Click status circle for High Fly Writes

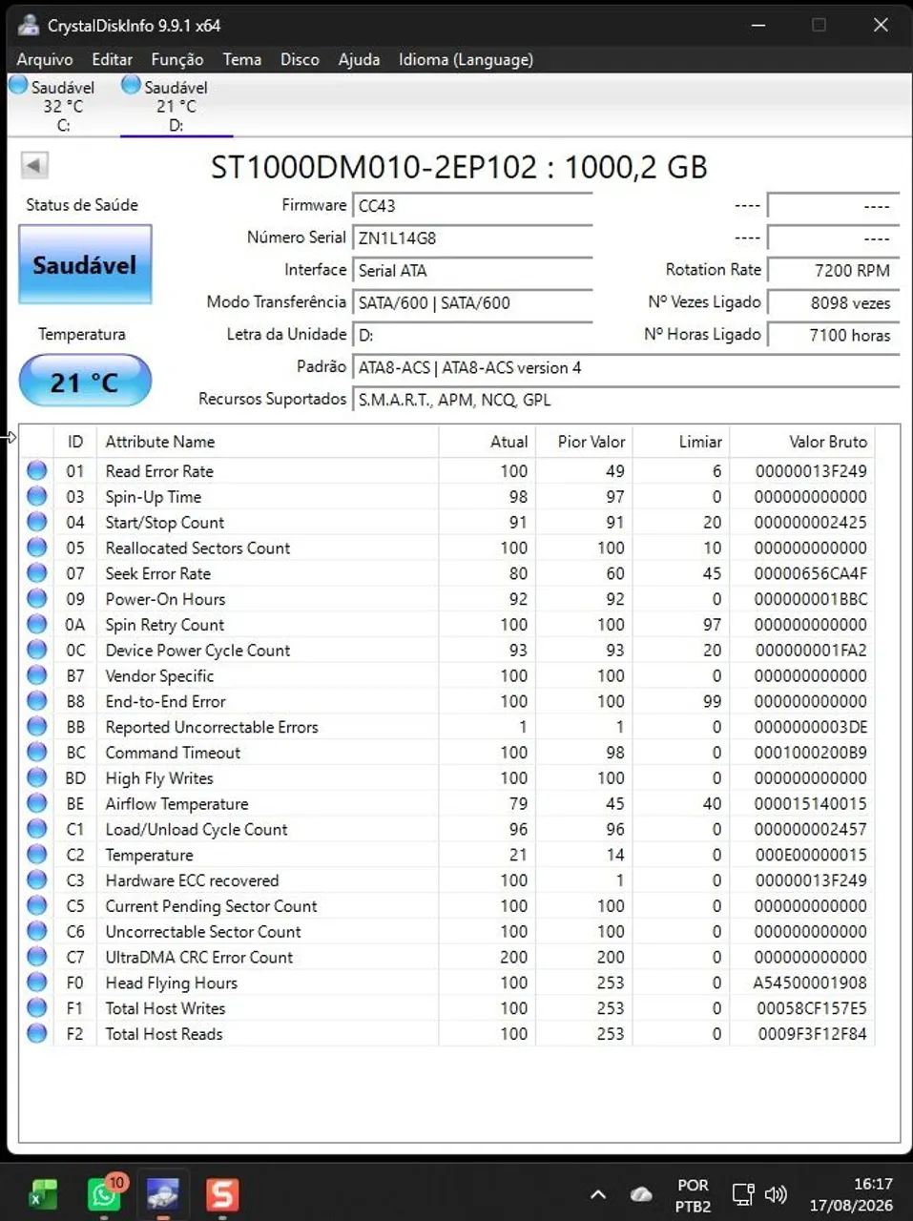pyautogui.click(x=37, y=777)
